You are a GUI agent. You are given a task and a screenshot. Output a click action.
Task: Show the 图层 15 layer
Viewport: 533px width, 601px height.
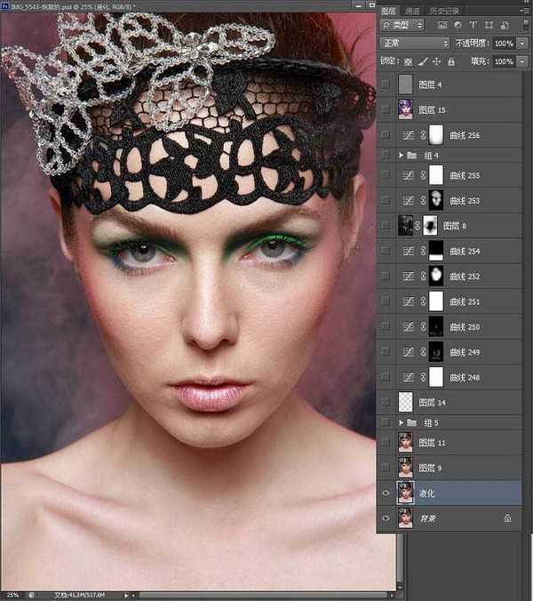click(x=385, y=109)
